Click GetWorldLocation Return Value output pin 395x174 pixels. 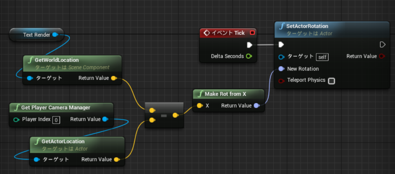pos(114,78)
